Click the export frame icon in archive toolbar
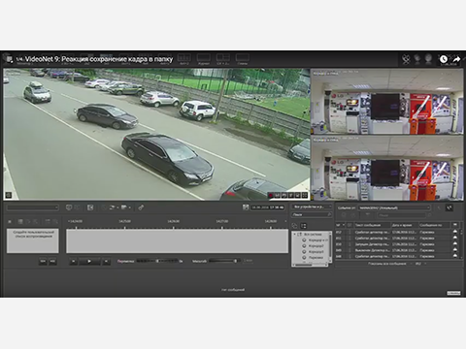 [x=90, y=207]
